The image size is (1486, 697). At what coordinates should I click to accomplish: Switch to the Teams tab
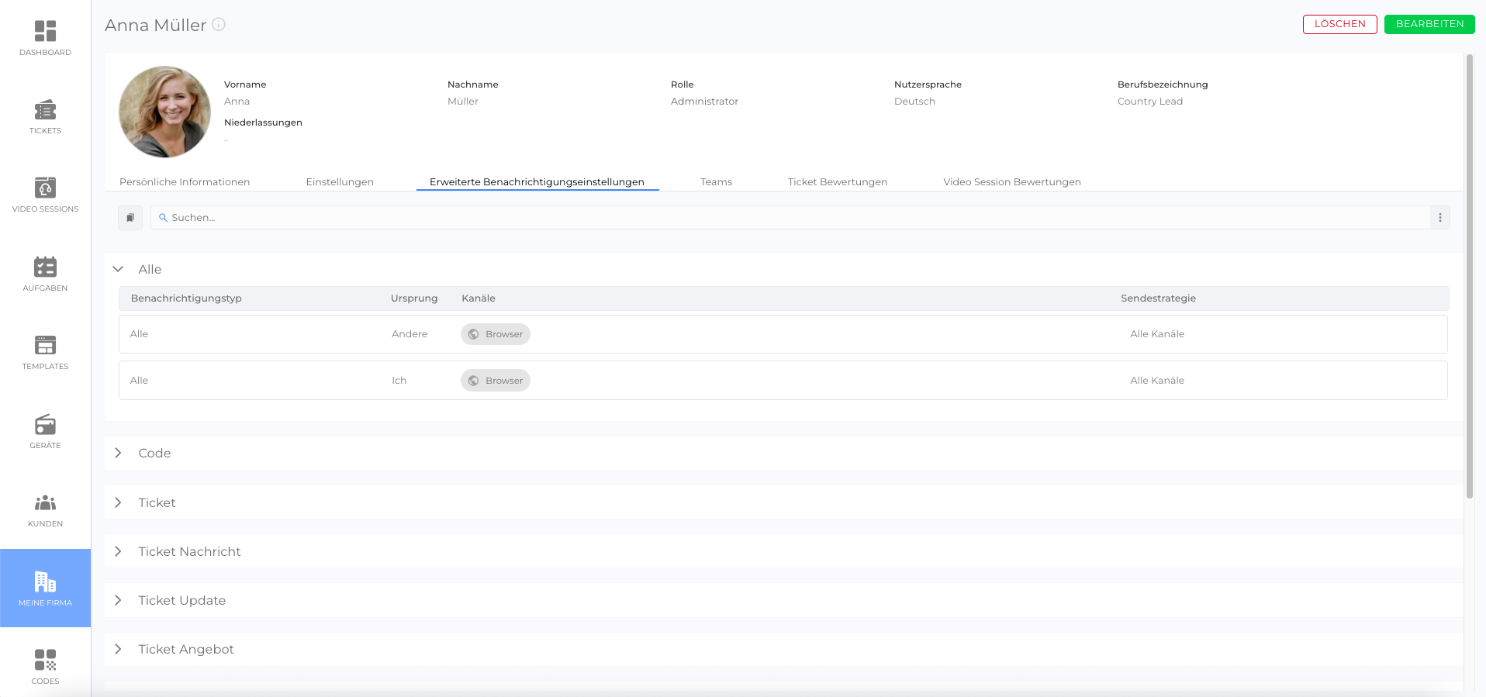pyautogui.click(x=716, y=181)
